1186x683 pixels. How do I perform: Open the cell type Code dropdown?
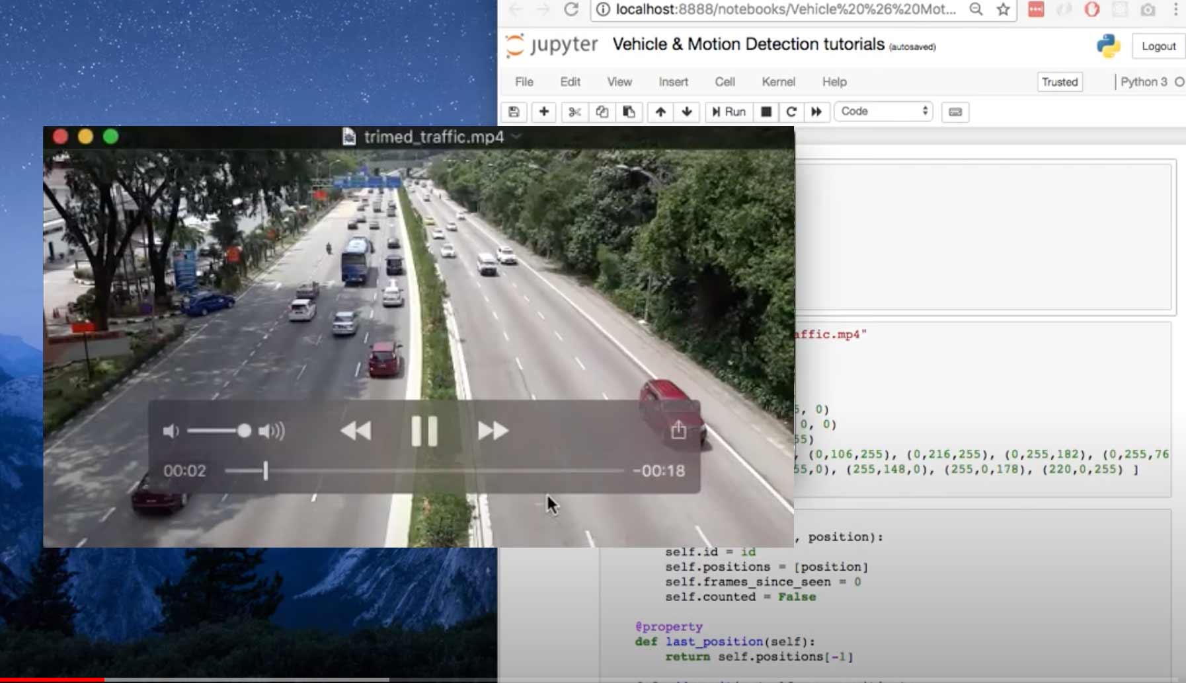click(x=884, y=111)
